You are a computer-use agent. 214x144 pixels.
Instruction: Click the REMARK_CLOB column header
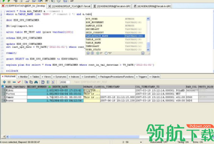92,87
